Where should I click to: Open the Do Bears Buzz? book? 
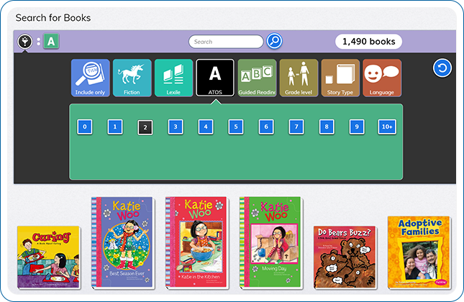pyautogui.click(x=345, y=257)
